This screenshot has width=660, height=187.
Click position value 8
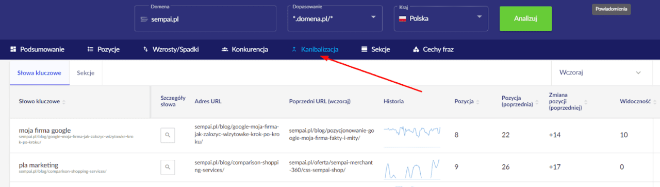pos(457,135)
